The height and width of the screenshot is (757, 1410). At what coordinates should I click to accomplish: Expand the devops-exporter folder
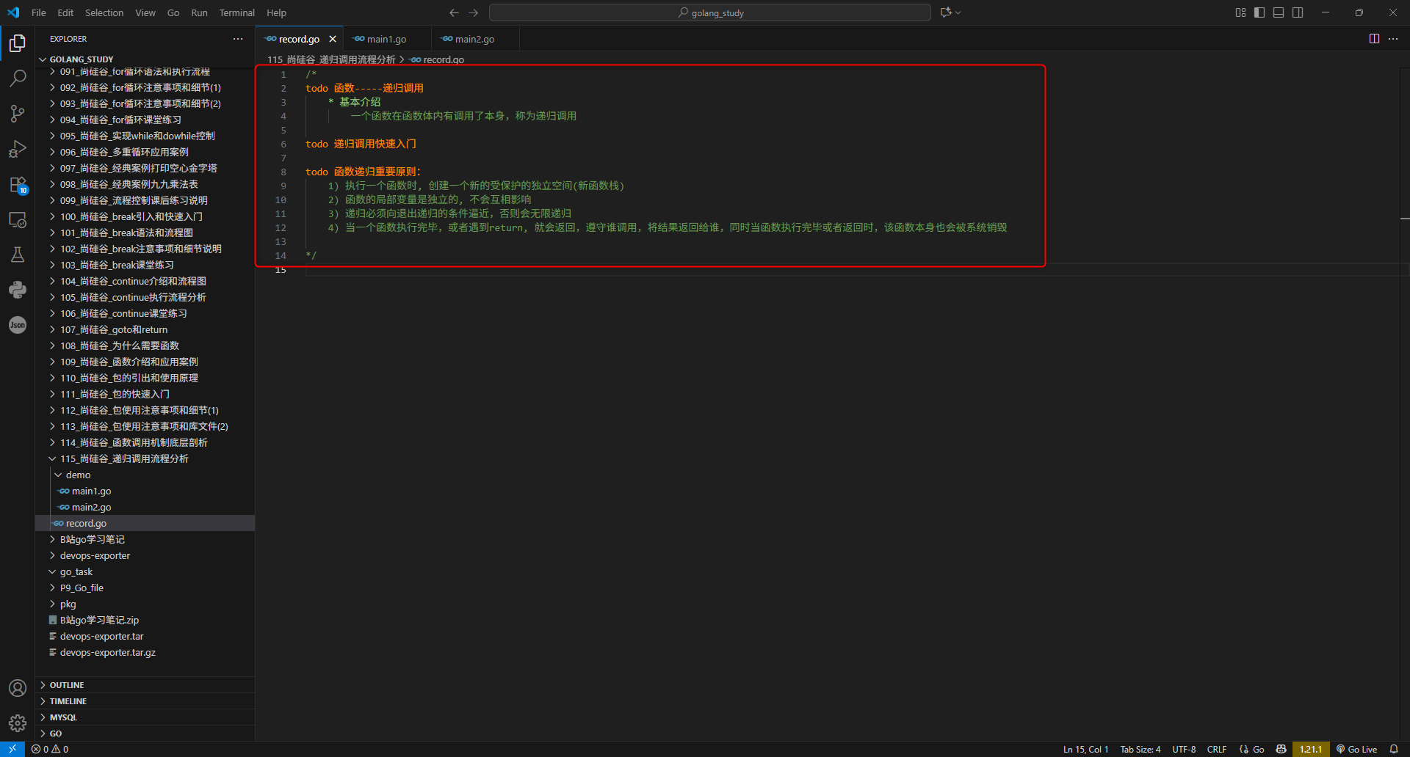145,555
